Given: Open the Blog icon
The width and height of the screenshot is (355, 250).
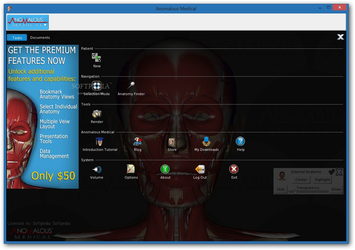Looking at the screenshot, I should coord(137,144).
